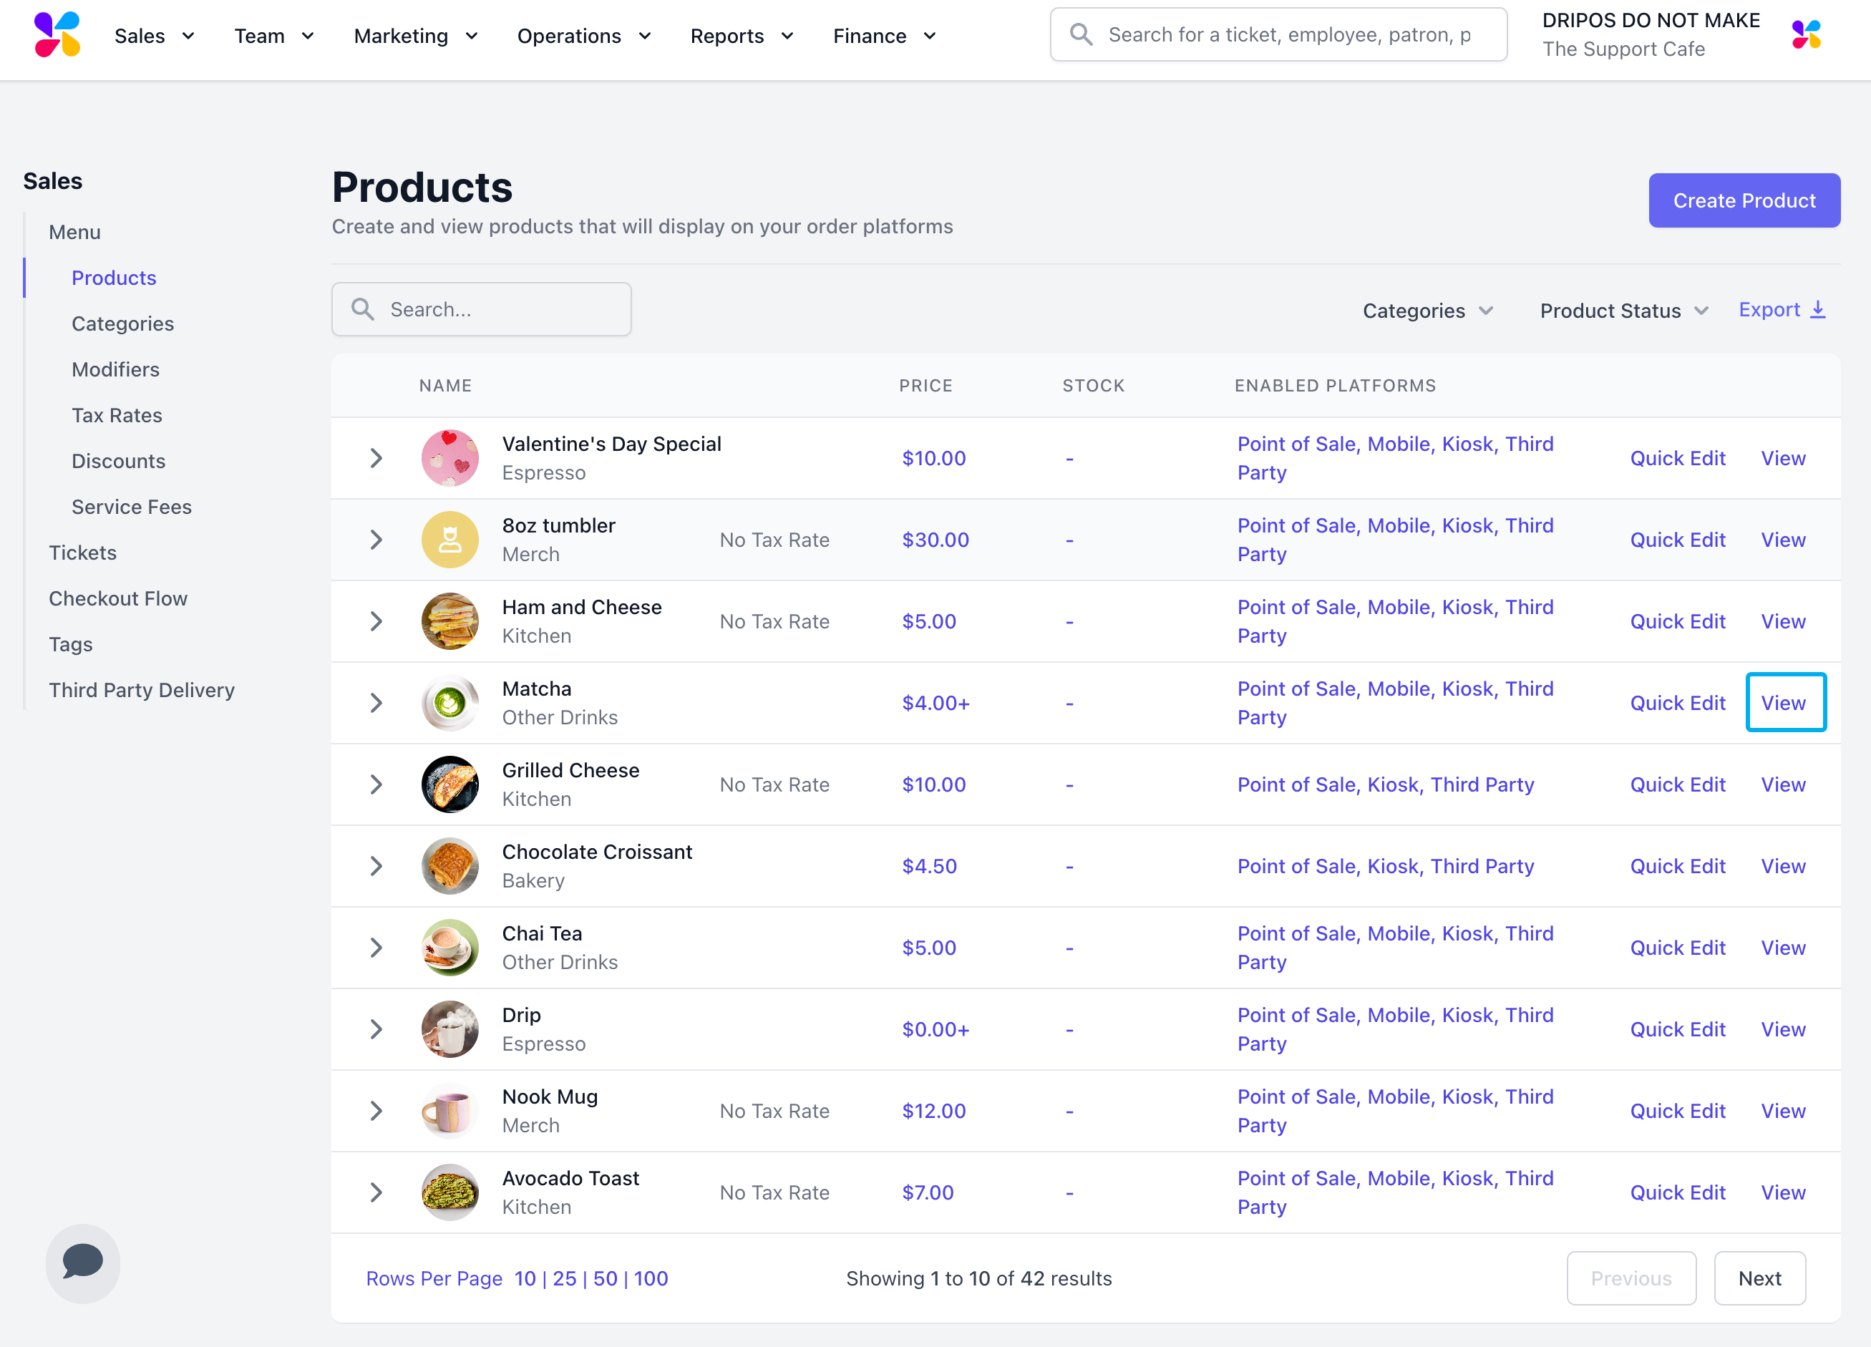Expand the Grilled Cheese row chevron
This screenshot has height=1347, width=1871.
click(x=376, y=784)
